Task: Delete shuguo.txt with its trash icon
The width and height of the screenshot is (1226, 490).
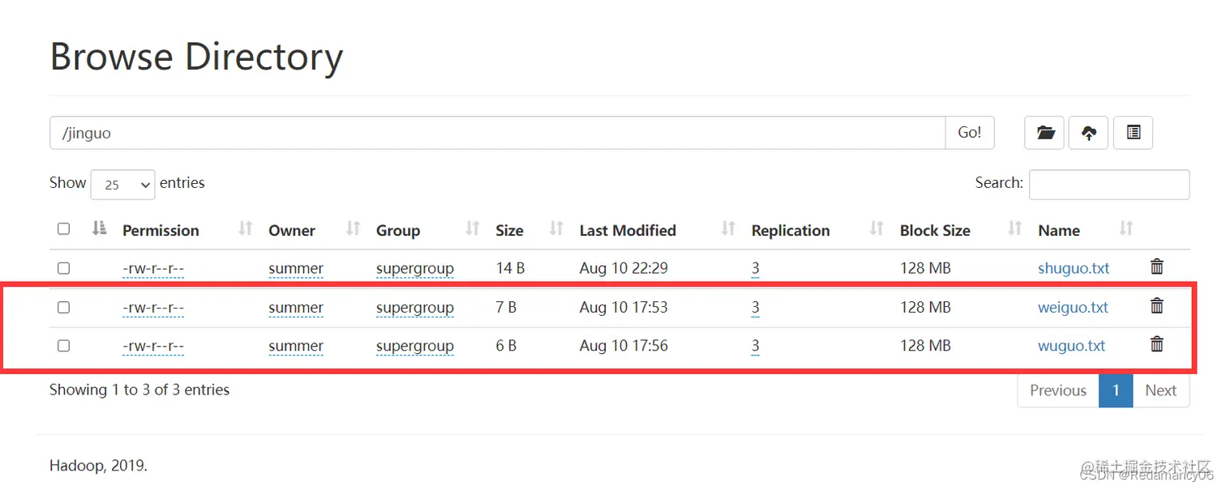Action: (1157, 266)
